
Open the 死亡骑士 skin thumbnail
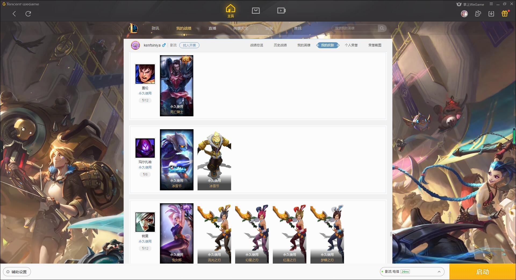[177, 86]
